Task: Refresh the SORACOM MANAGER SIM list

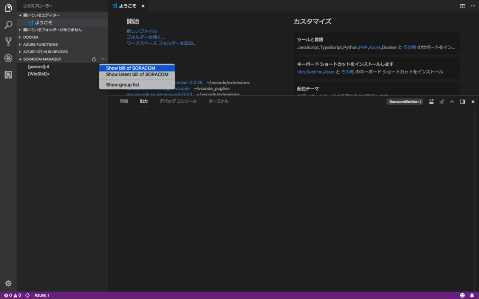Action: [x=94, y=59]
